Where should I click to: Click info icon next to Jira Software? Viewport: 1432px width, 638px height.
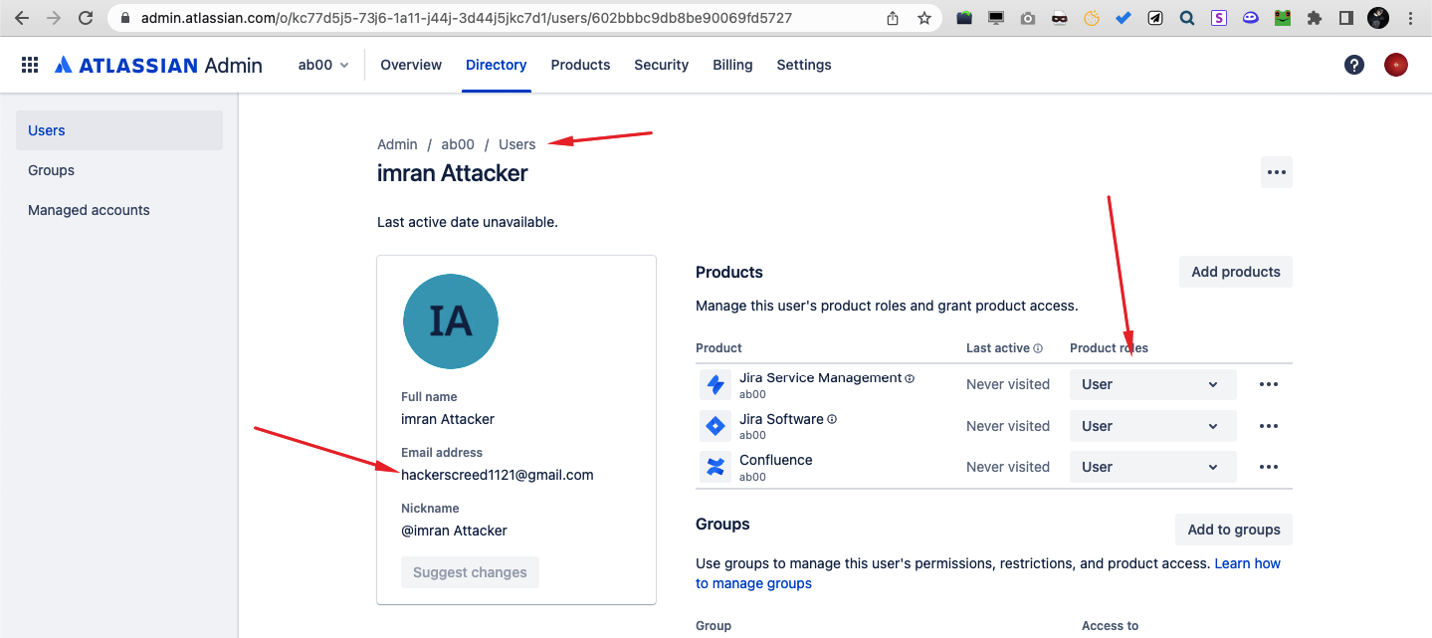coord(832,419)
